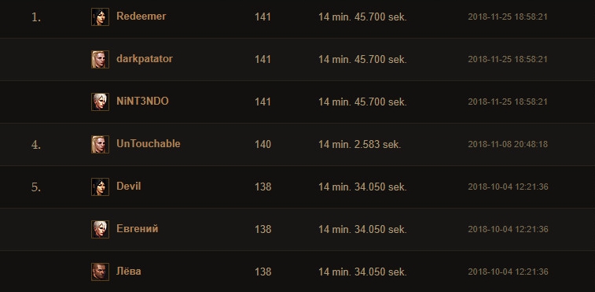Select rank number 4 entry
This screenshot has width=595, height=292.
pos(36,145)
